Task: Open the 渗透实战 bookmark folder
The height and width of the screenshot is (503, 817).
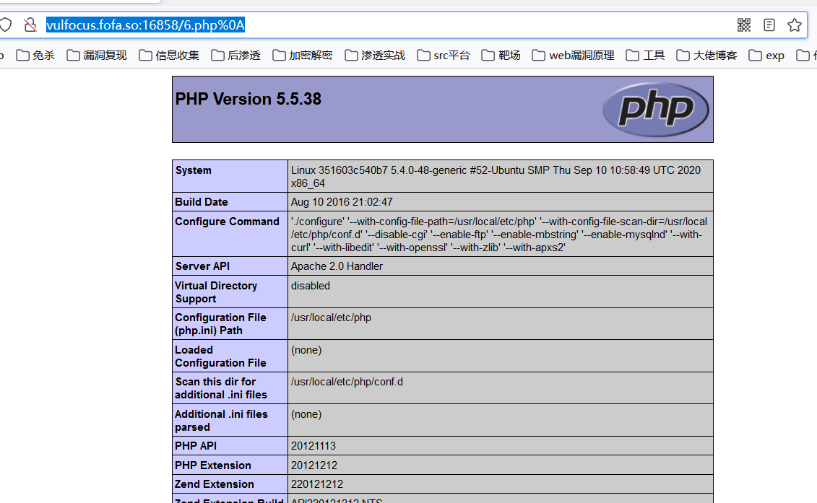Action: coord(375,55)
